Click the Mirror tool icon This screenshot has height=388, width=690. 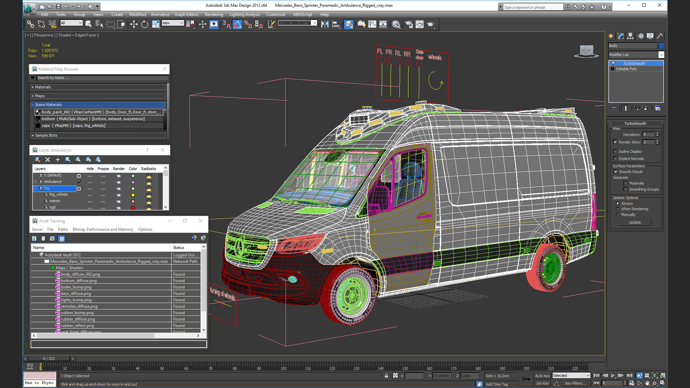[325, 24]
